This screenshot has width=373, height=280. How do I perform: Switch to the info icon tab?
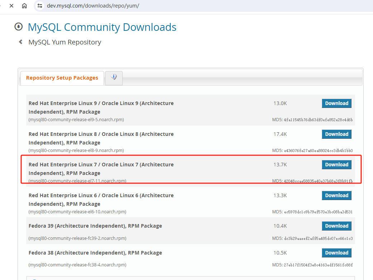point(114,77)
